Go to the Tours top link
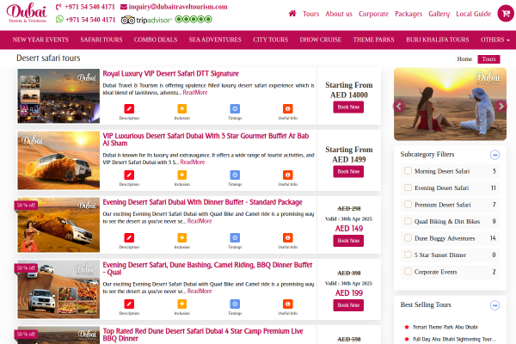This screenshot has width=516, height=344. click(311, 14)
